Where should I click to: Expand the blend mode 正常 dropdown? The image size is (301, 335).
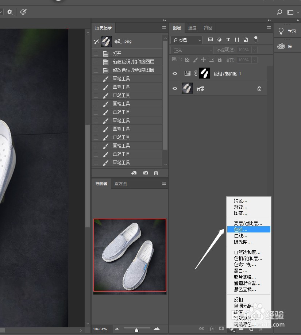tap(192, 50)
